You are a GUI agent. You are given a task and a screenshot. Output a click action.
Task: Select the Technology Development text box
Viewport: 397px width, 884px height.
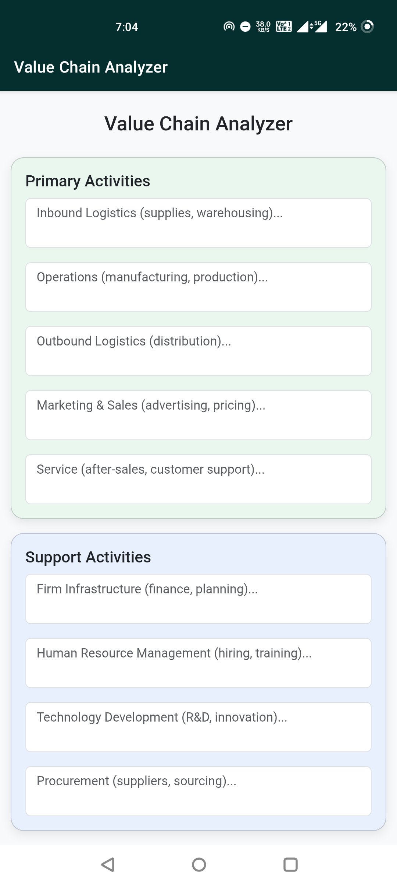pos(198,727)
